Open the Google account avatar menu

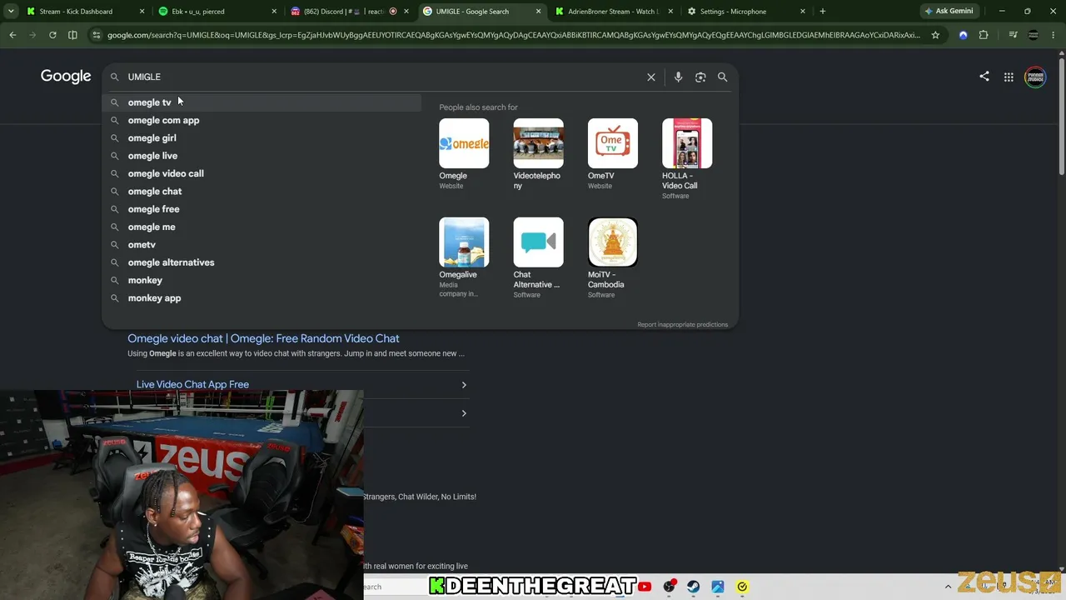1035,77
